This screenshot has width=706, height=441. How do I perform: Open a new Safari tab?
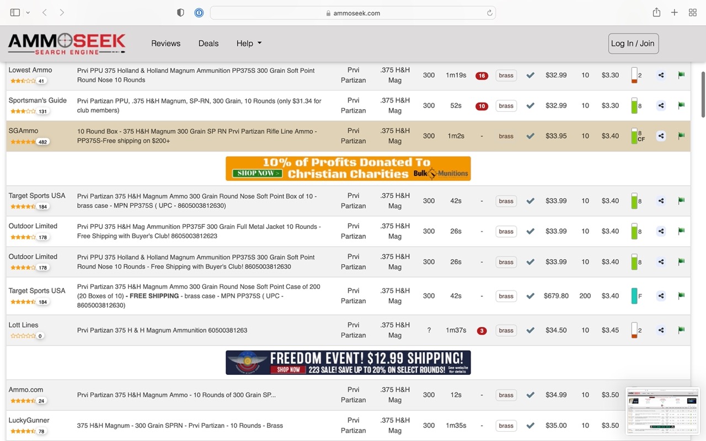point(674,13)
